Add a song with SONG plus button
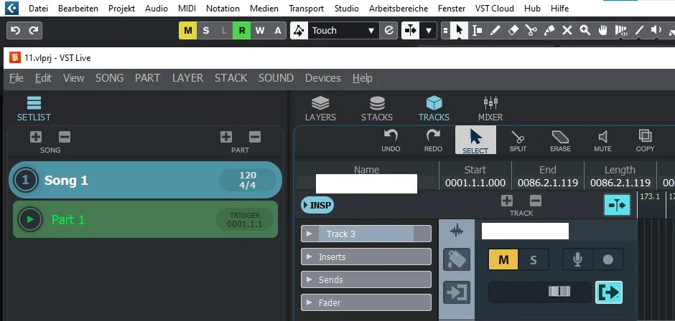The height and width of the screenshot is (321, 675). [36, 137]
